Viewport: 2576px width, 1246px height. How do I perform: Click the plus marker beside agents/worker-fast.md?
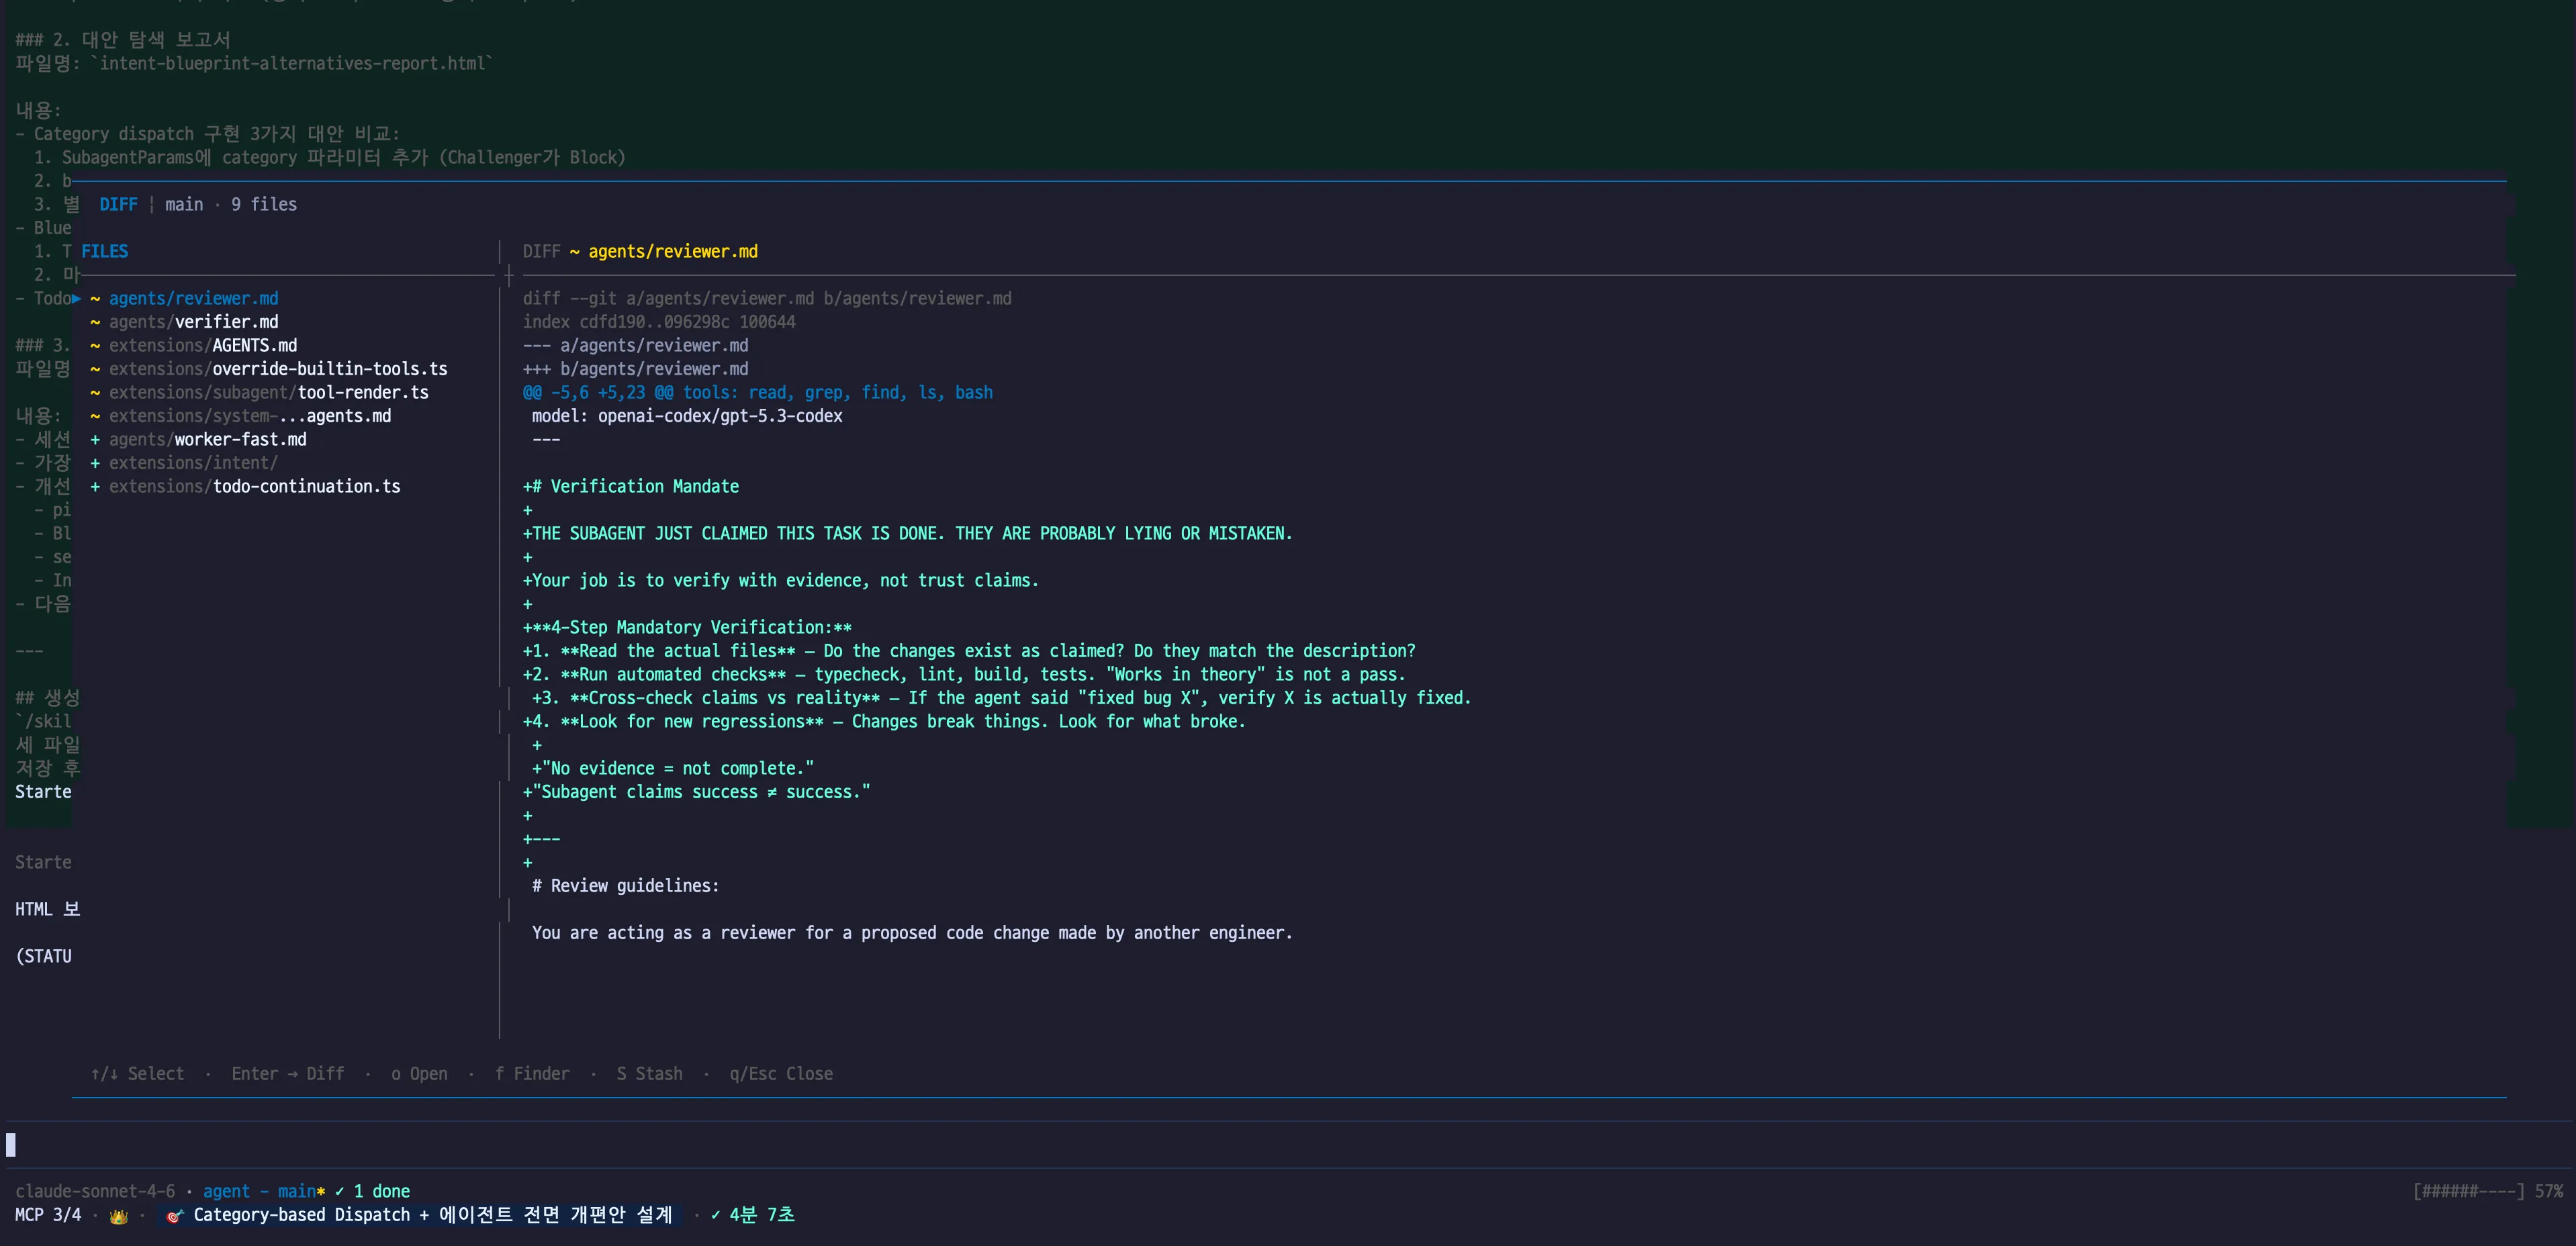click(95, 439)
